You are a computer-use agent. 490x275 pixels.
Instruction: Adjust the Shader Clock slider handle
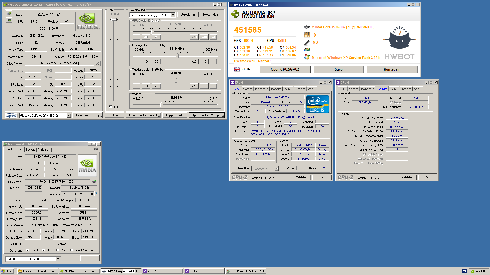click(x=176, y=80)
